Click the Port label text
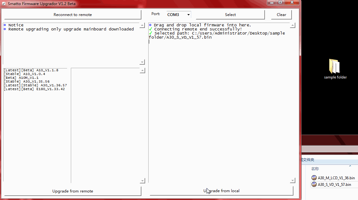 [155, 14]
